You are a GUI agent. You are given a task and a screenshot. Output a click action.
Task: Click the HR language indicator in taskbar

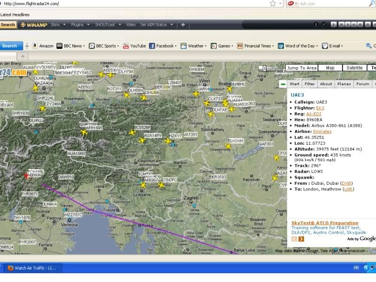click(356, 267)
